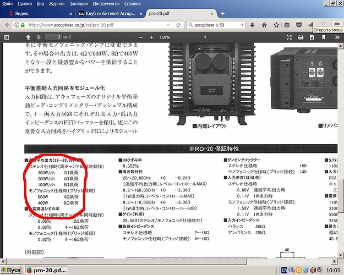Screen dimensions: 344x275
Task: Go to the home page
Action: coord(264,25)
